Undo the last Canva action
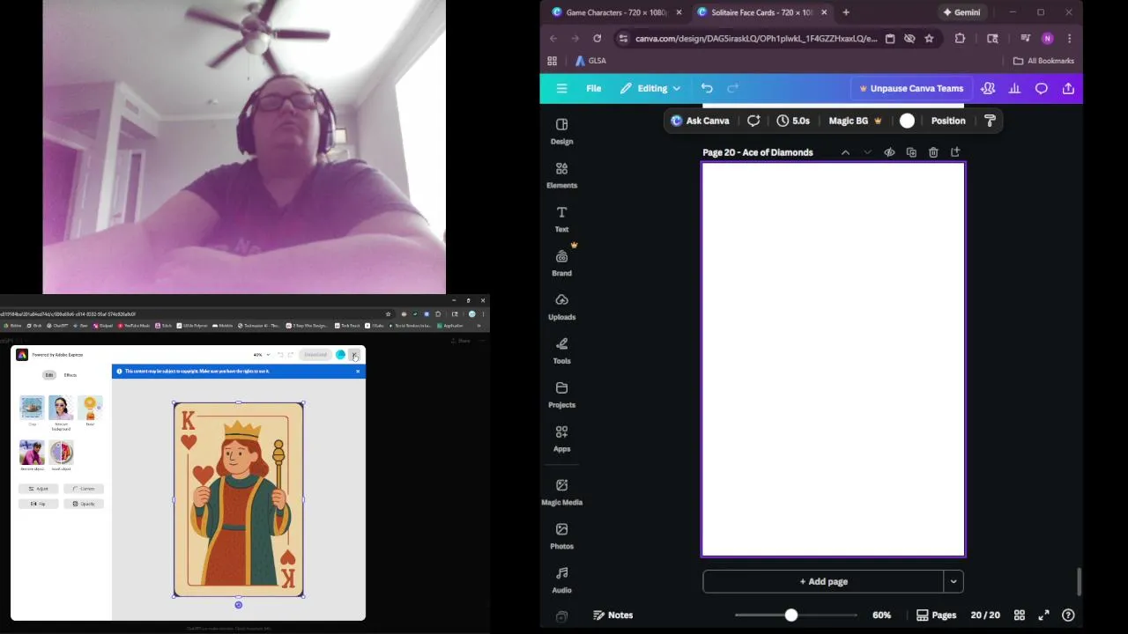Viewport: 1128px width, 634px height. click(x=707, y=88)
